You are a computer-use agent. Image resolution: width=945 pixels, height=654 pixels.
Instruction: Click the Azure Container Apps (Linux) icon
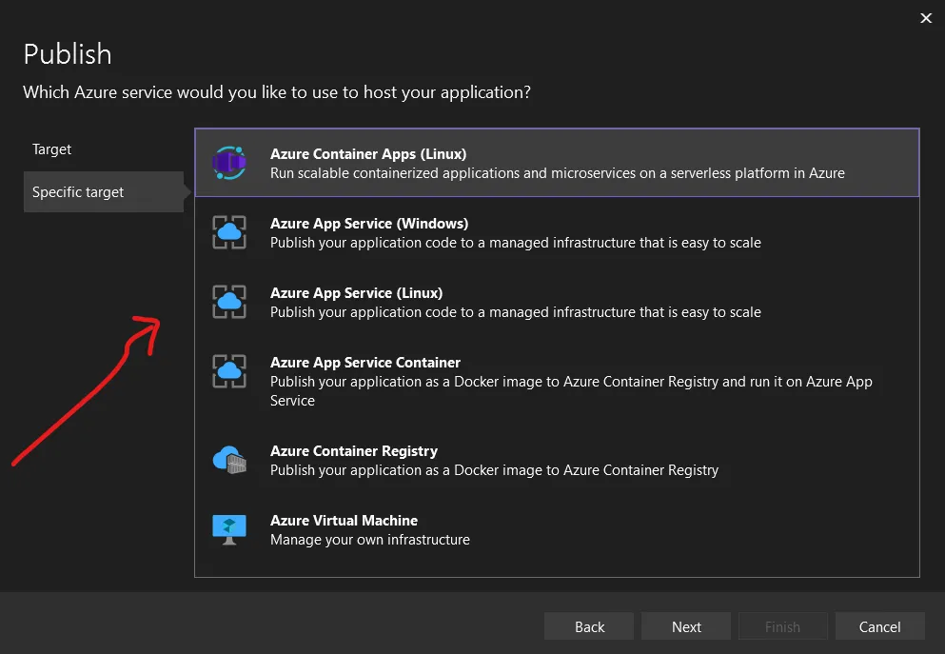coord(229,163)
